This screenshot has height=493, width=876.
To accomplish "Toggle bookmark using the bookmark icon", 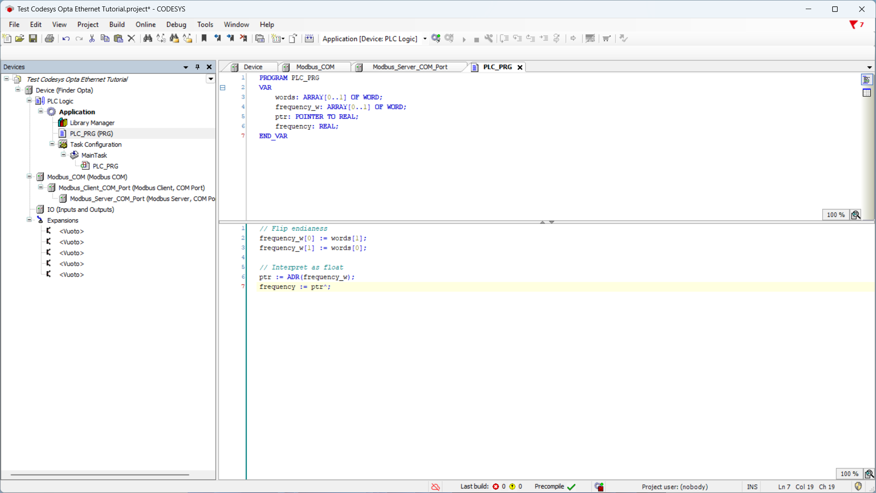I will 204,39.
